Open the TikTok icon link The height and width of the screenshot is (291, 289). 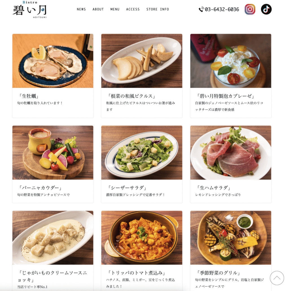266,9
